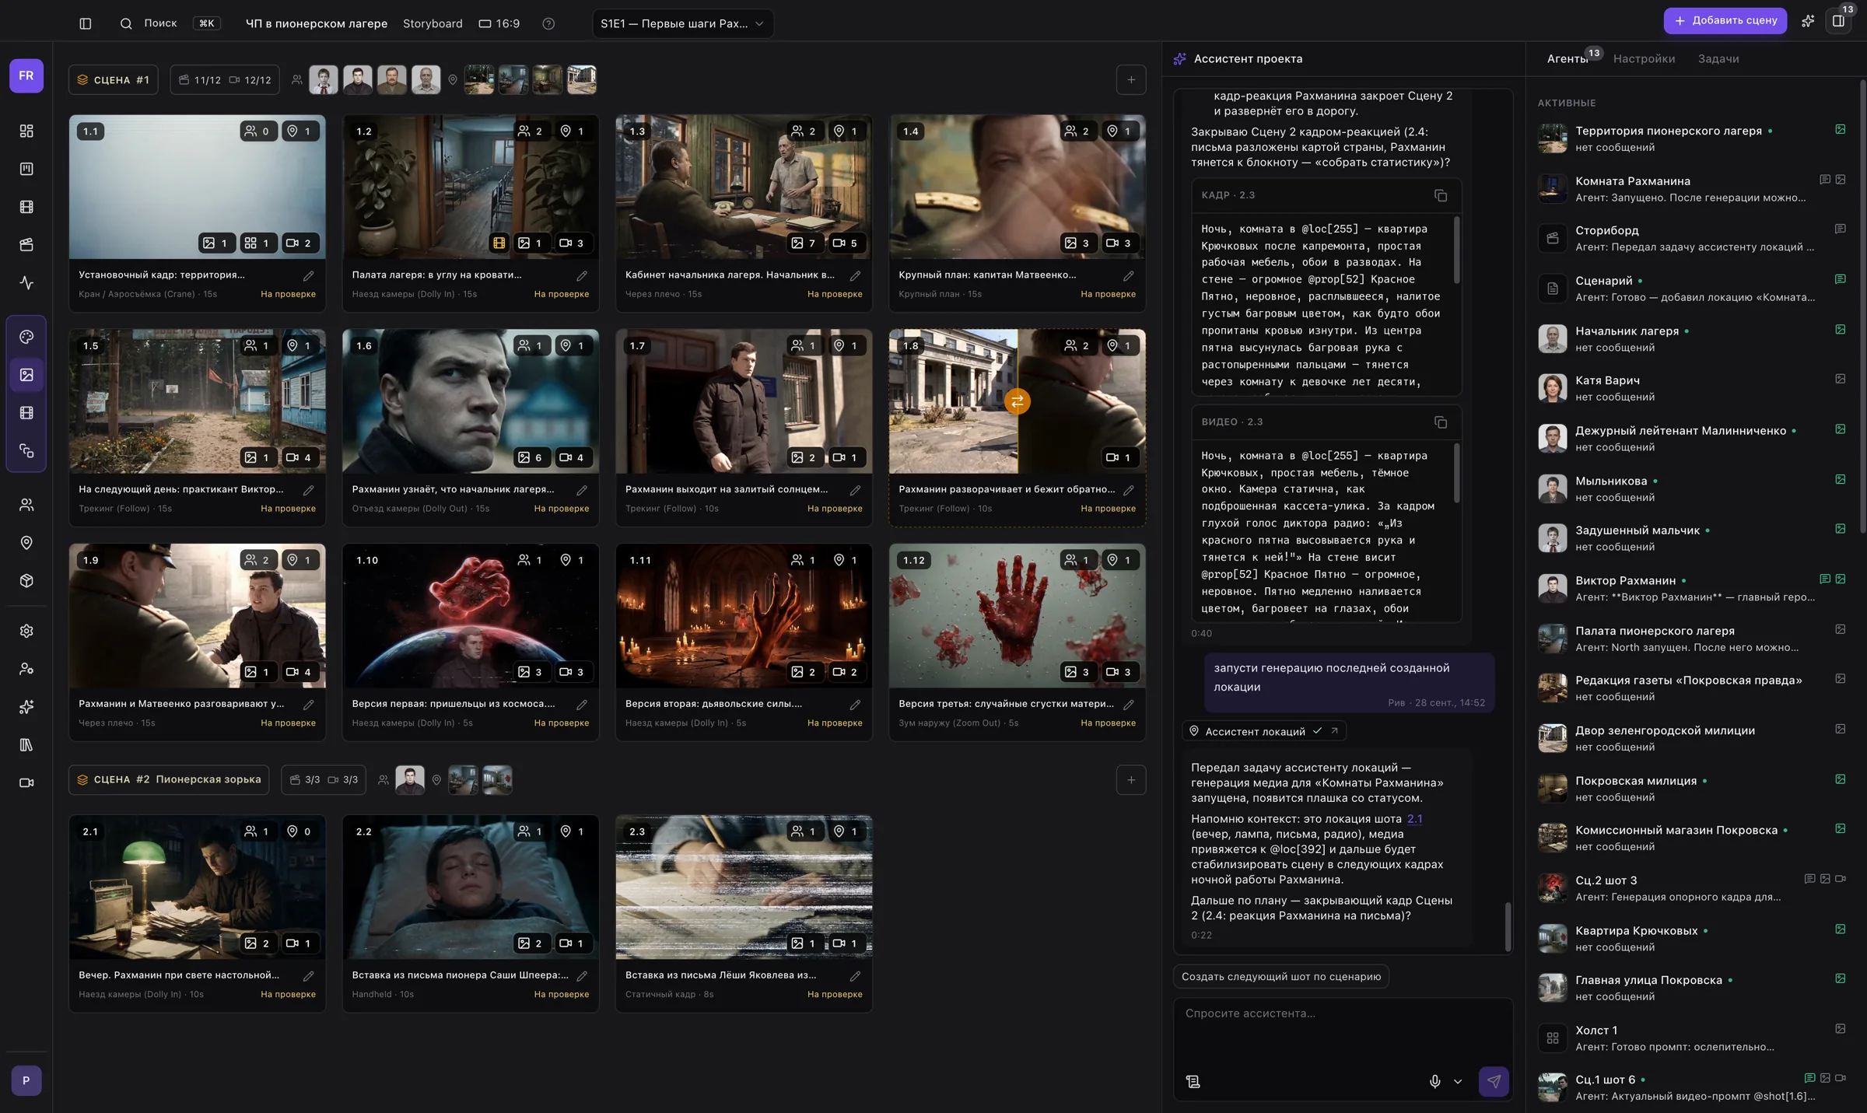
Task: Open the S1E1 episode dropdown
Action: (683, 23)
